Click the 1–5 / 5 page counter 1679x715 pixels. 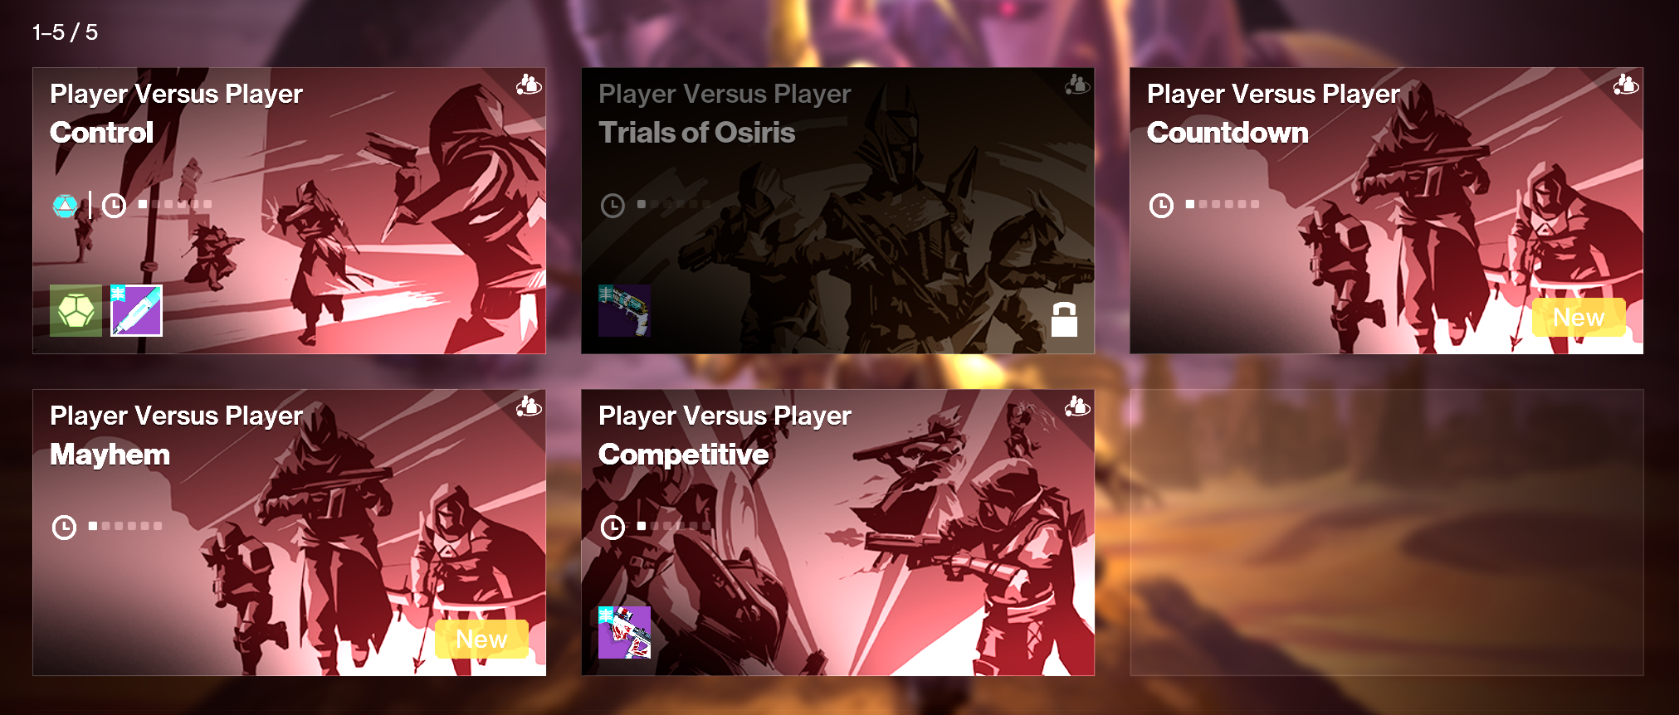[65, 32]
